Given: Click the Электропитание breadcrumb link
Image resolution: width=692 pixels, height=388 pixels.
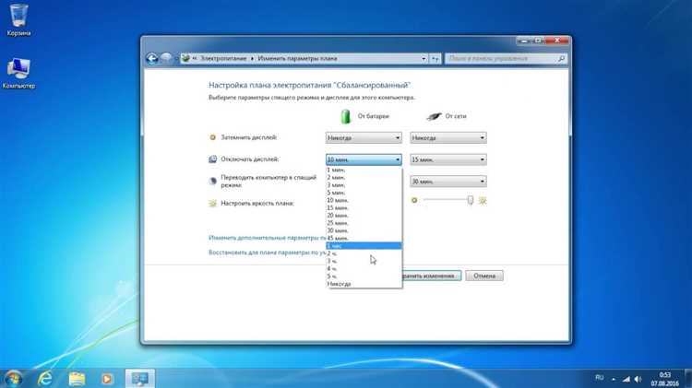Looking at the screenshot, I should coord(223,59).
